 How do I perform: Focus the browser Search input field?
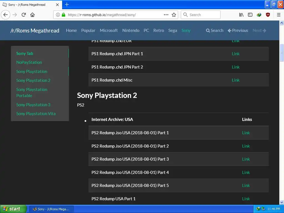201,15
